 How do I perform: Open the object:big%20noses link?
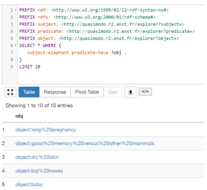(39, 171)
